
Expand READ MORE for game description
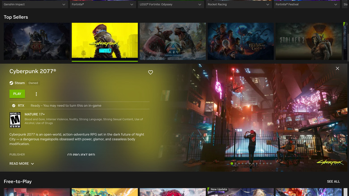coord(21,164)
